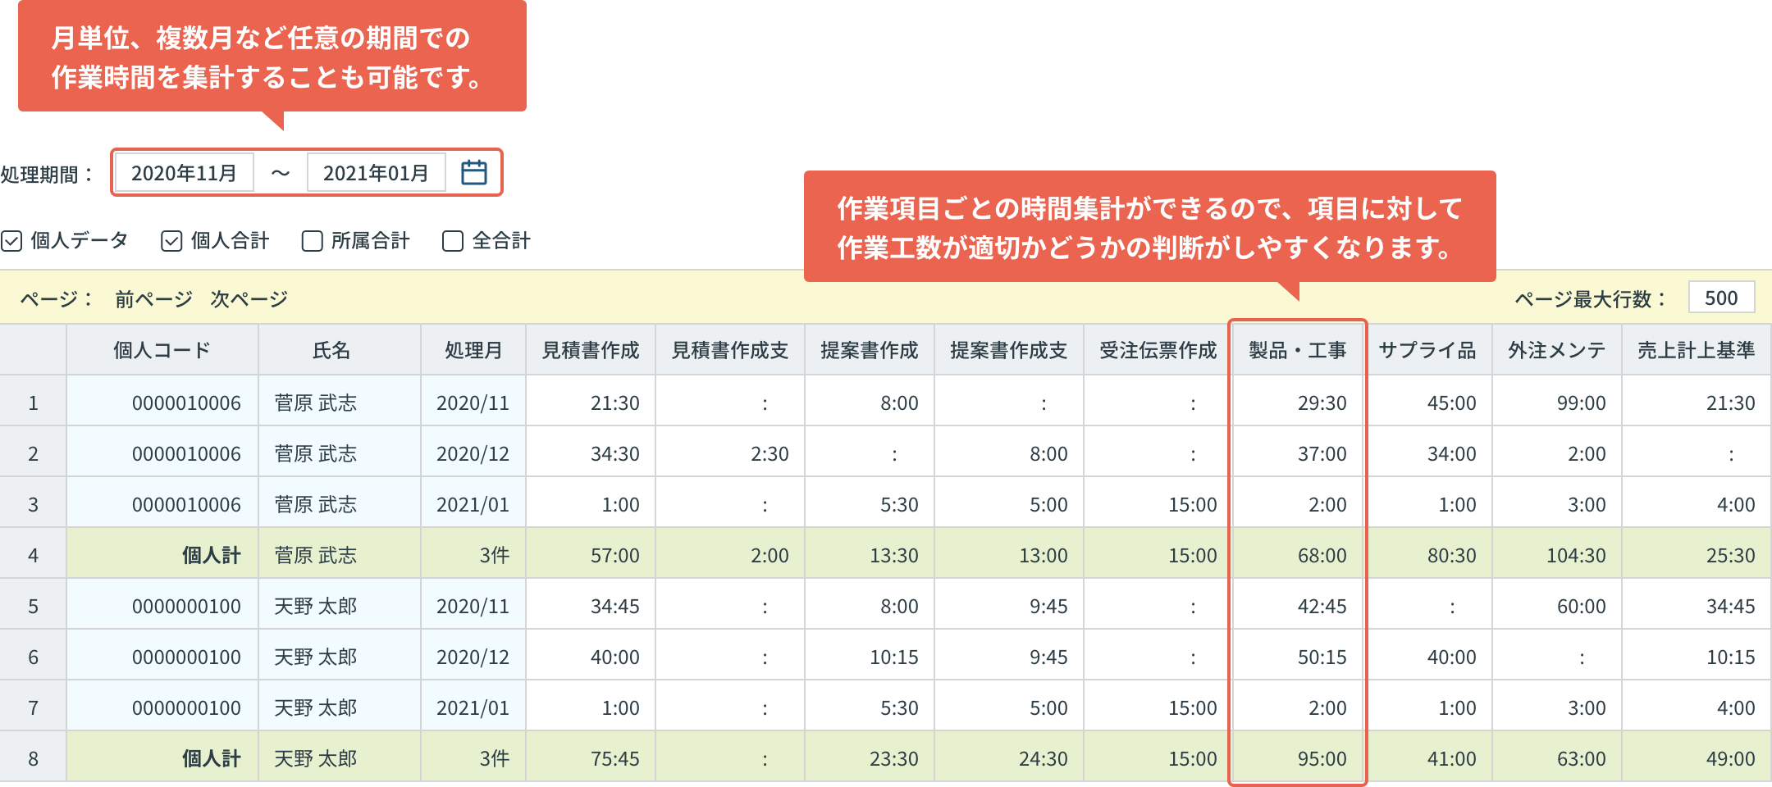The height and width of the screenshot is (787, 1772).
Task: Click 見積書作成 value 21:30 in row 1
Action: coord(614,403)
